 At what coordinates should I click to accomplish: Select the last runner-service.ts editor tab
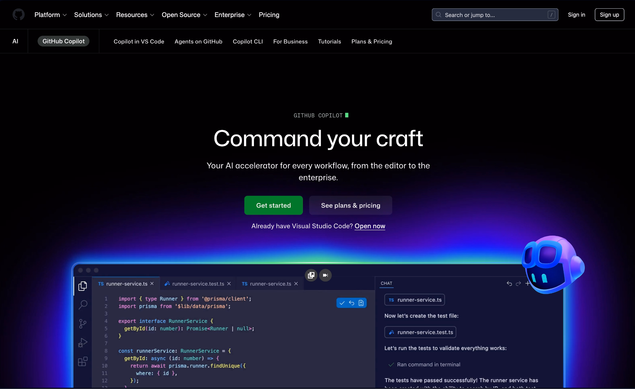coord(270,284)
